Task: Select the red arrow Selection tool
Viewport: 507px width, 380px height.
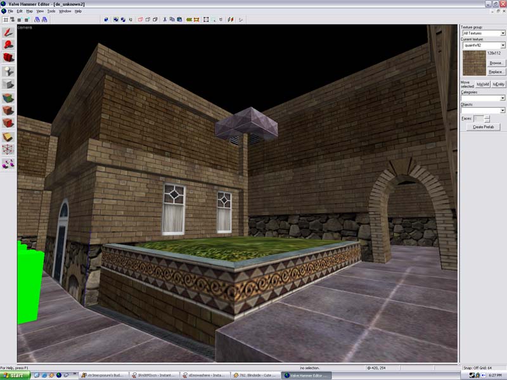Action: coord(8,31)
